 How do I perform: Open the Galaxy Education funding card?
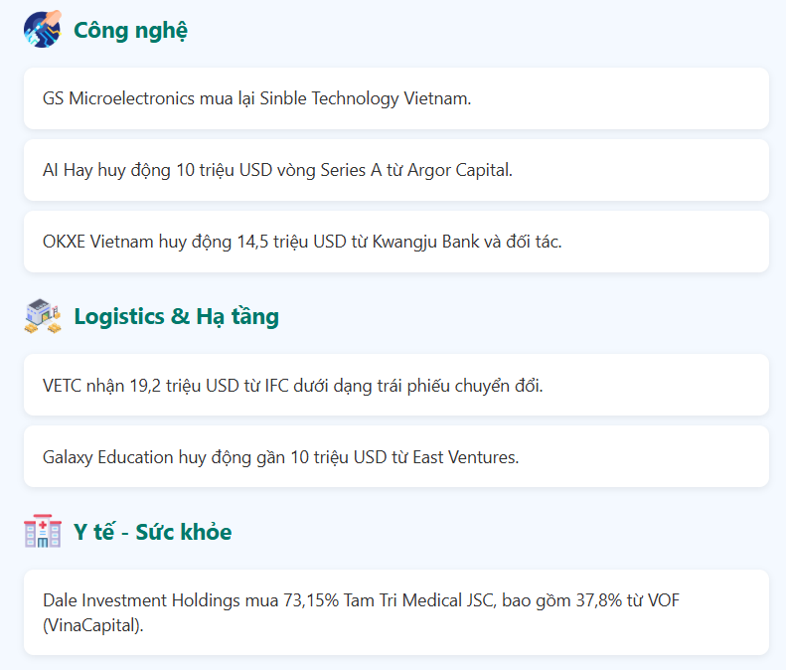click(x=396, y=456)
